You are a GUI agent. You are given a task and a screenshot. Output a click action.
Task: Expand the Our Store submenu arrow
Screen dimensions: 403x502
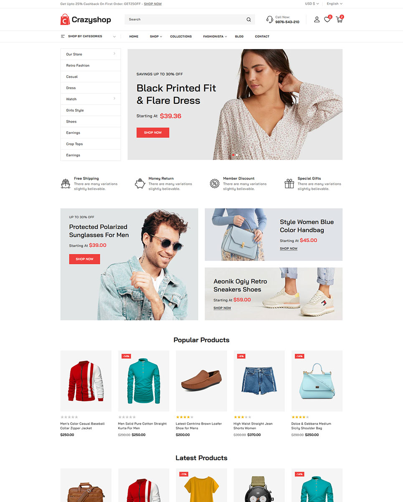(x=114, y=54)
